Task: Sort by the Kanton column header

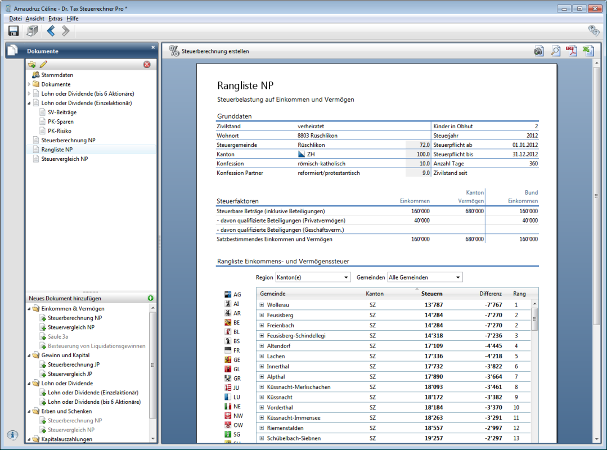Action: click(x=374, y=294)
